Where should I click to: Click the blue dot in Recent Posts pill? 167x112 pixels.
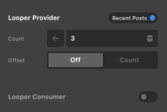(152, 18)
